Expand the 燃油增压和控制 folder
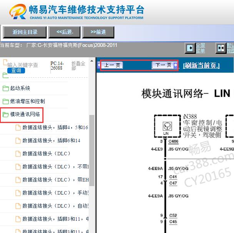Screen dimensions: 234x233 click(x=27, y=101)
